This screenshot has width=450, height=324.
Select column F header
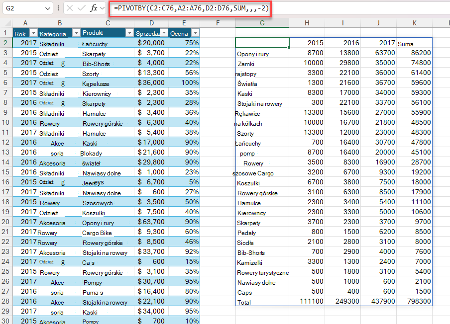[x=218, y=23]
